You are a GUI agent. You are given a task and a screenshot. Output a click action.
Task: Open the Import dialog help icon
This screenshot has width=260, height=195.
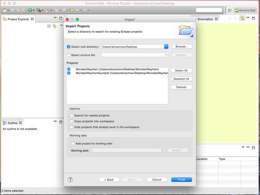coord(70,179)
